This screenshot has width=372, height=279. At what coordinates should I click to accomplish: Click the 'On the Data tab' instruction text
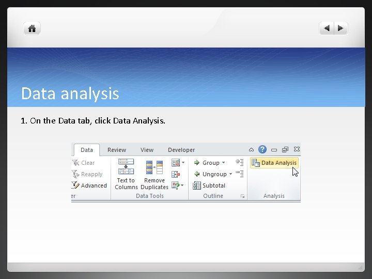coord(93,121)
